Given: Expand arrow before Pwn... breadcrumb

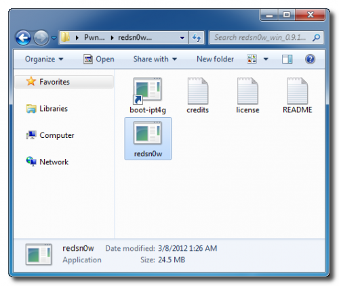Looking at the screenshot, I should (x=77, y=38).
